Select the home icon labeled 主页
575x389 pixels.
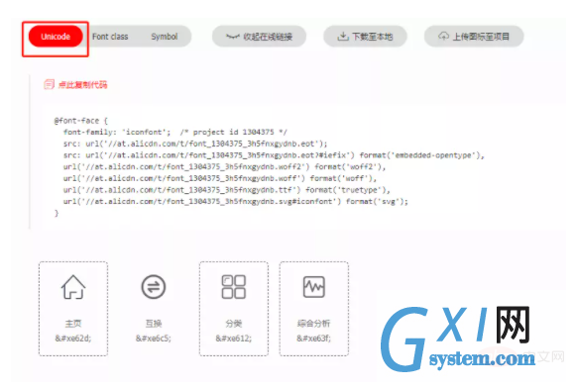73,287
